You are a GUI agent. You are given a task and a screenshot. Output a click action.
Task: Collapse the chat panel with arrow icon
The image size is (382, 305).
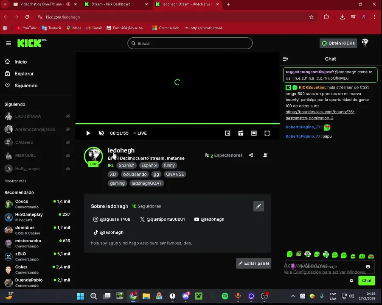pyautogui.click(x=286, y=59)
